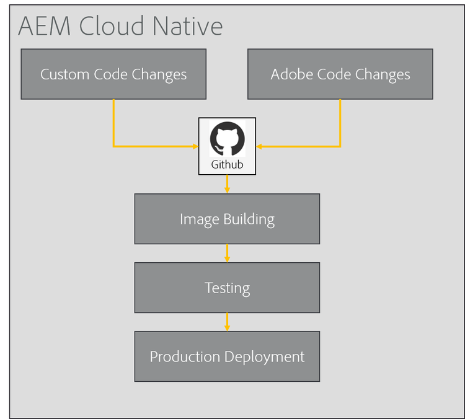Screen dimensions: 465x419
Task: Select the Adobe Code Changes box
Action: pos(340,74)
